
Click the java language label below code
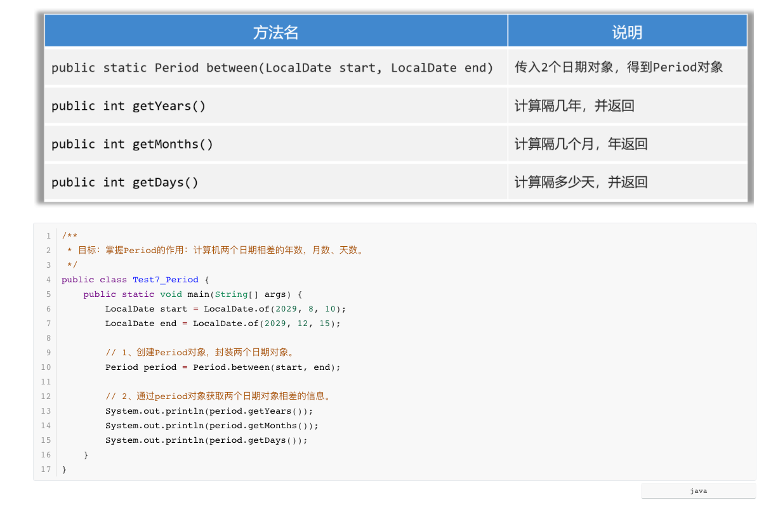(x=698, y=491)
